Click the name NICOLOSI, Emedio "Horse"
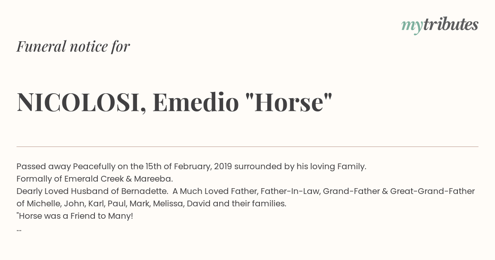The image size is (495, 260). (174, 102)
